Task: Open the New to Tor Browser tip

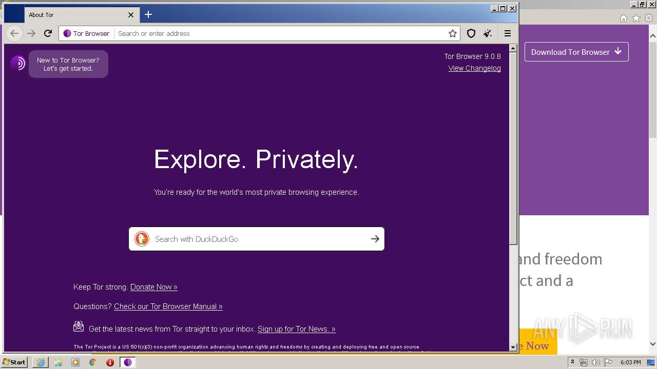Action: point(68,64)
